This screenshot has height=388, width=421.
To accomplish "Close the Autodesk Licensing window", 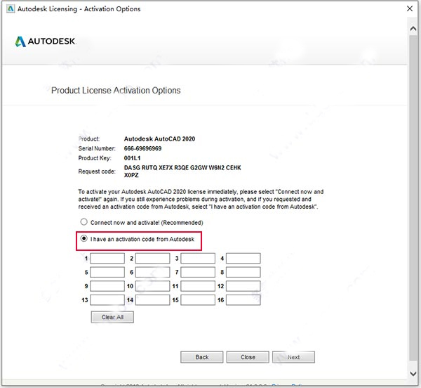I will click(x=410, y=8).
